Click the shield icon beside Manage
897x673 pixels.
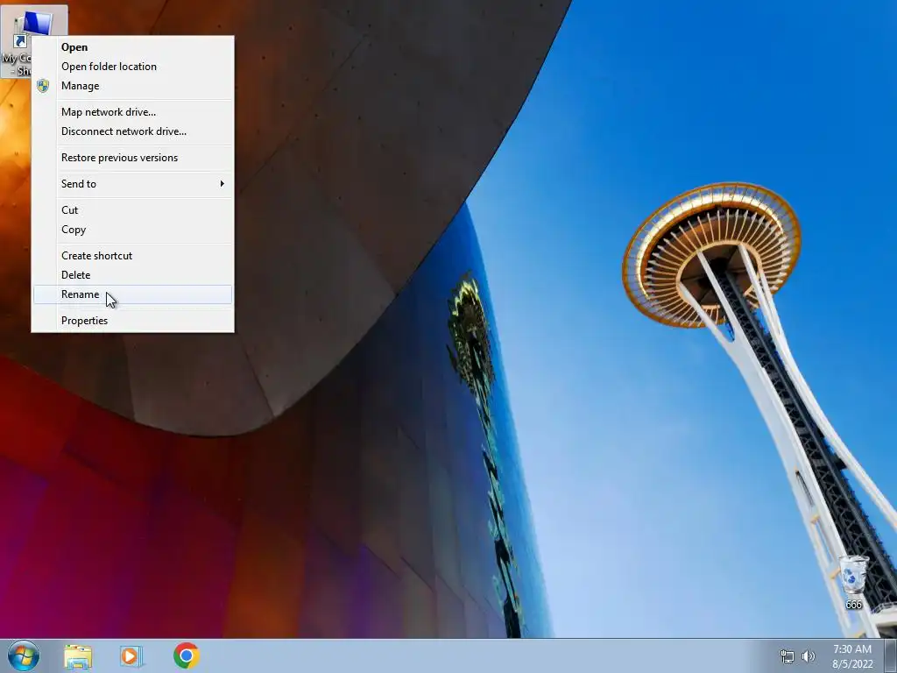tap(43, 86)
